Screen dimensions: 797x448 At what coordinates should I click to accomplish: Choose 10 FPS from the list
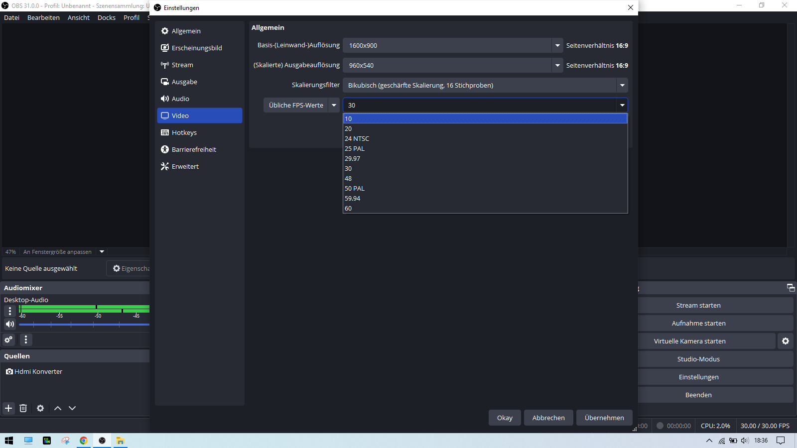[485, 118]
